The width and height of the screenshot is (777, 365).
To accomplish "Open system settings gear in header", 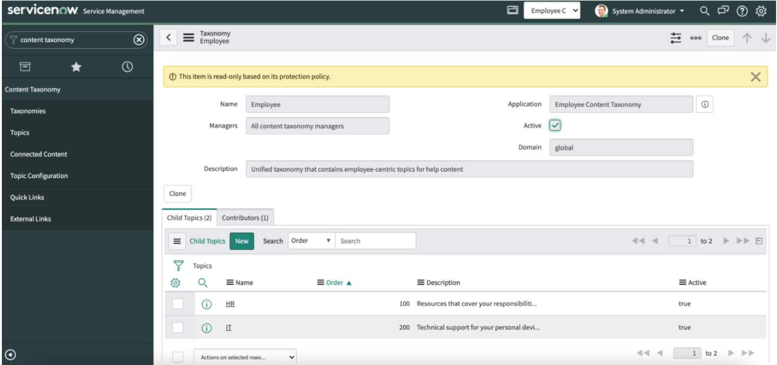I will point(761,11).
